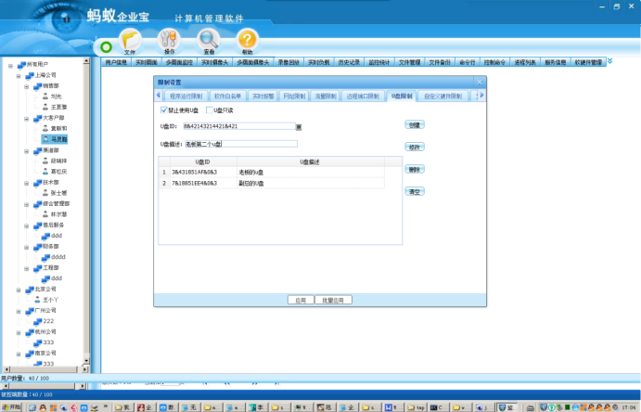
Task: Click the 操作 (Operation) toolbar icon
Action: [x=169, y=41]
